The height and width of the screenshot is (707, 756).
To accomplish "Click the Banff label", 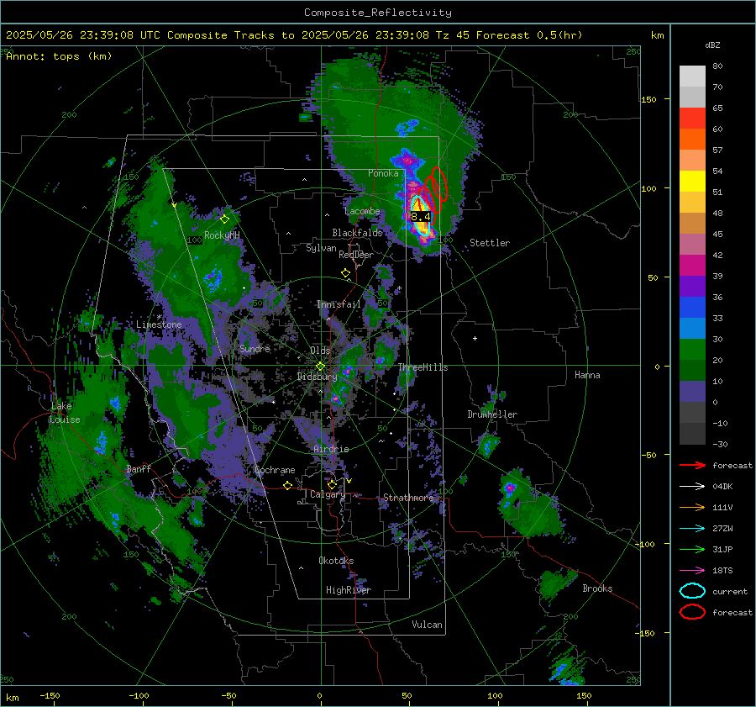I will click(139, 469).
